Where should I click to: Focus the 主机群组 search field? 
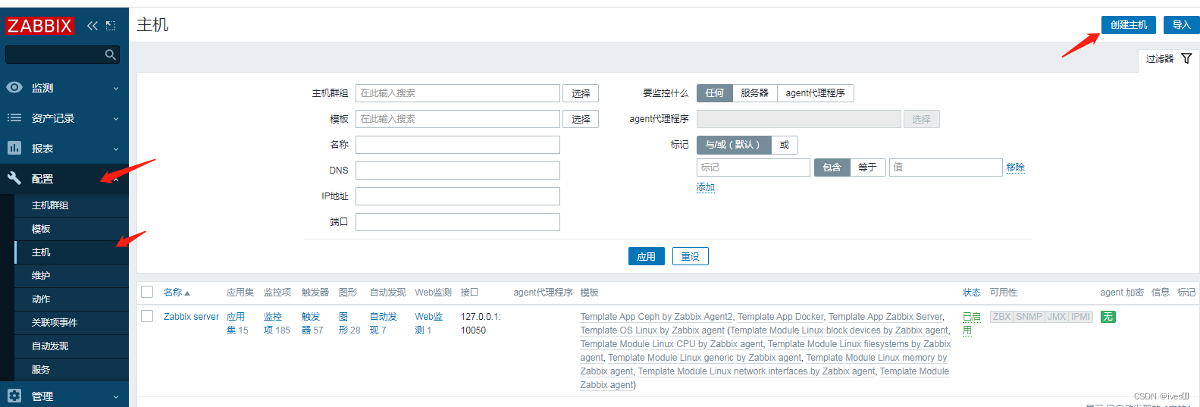[x=458, y=93]
